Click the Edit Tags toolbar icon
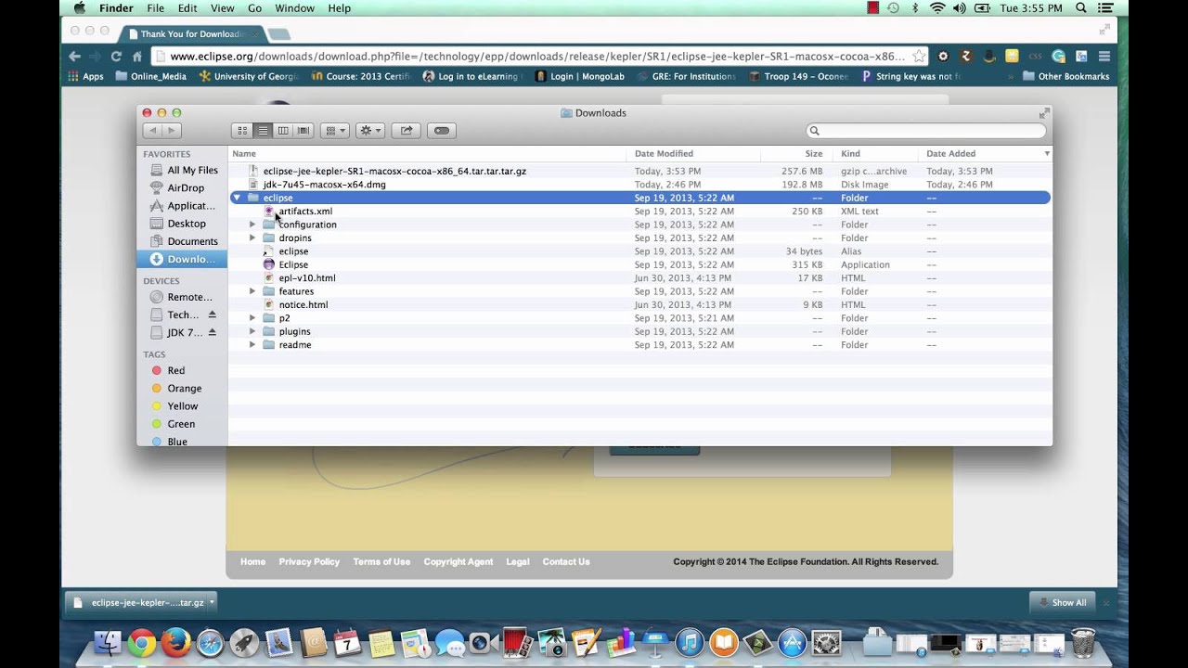The width and height of the screenshot is (1188, 668). pyautogui.click(x=441, y=130)
